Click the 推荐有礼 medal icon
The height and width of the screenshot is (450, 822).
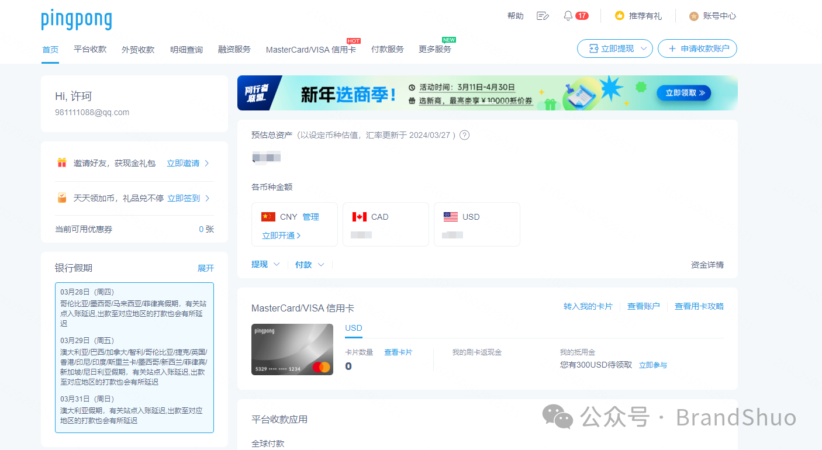point(620,16)
